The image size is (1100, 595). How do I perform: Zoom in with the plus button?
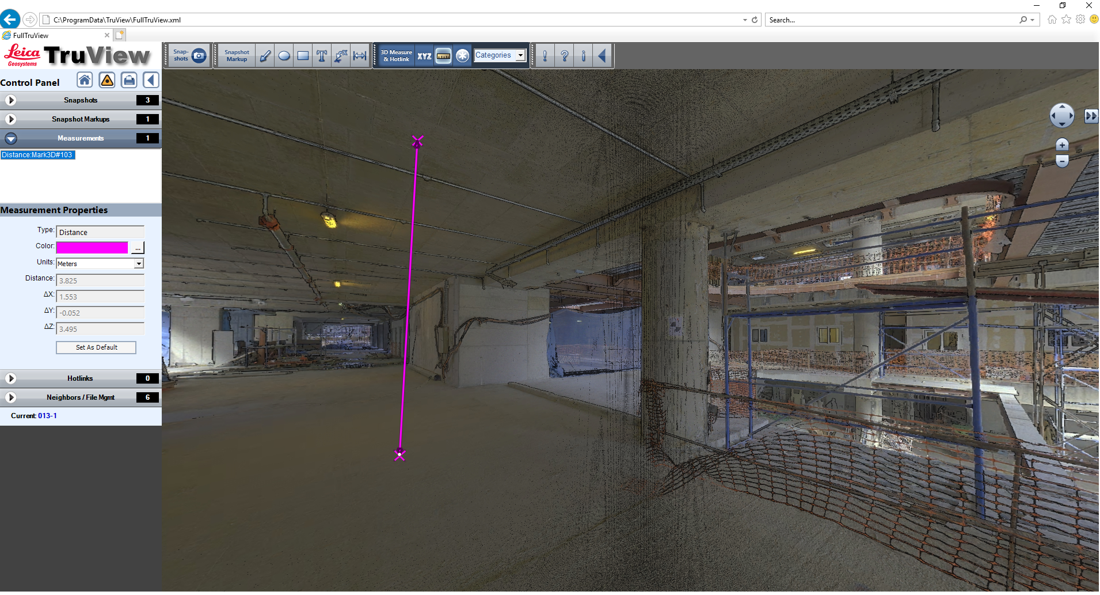[x=1062, y=145]
